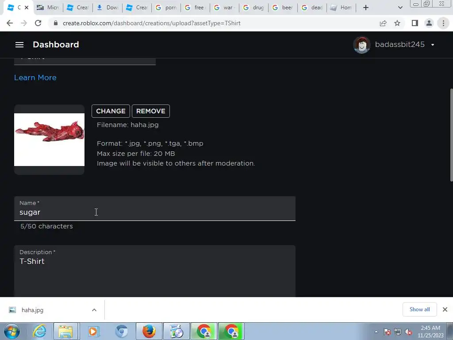Select the uploaded image thumbnail
Viewport: 453px width, 340px height.
(x=50, y=139)
